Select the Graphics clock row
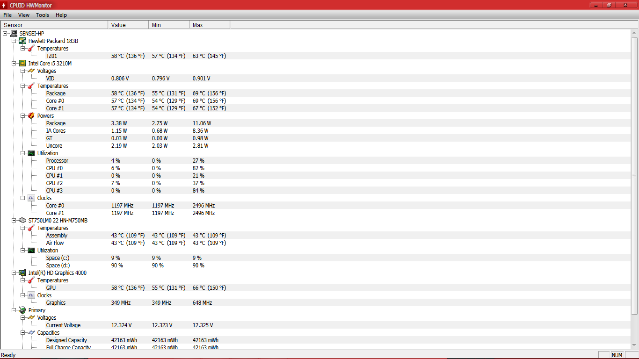Image resolution: width=639 pixels, height=359 pixels. click(x=316, y=303)
